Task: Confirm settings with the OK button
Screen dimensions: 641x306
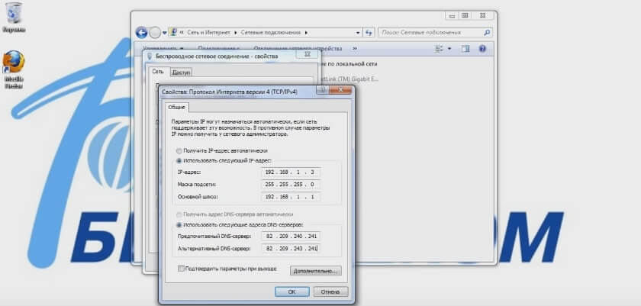Action: pyautogui.click(x=292, y=292)
